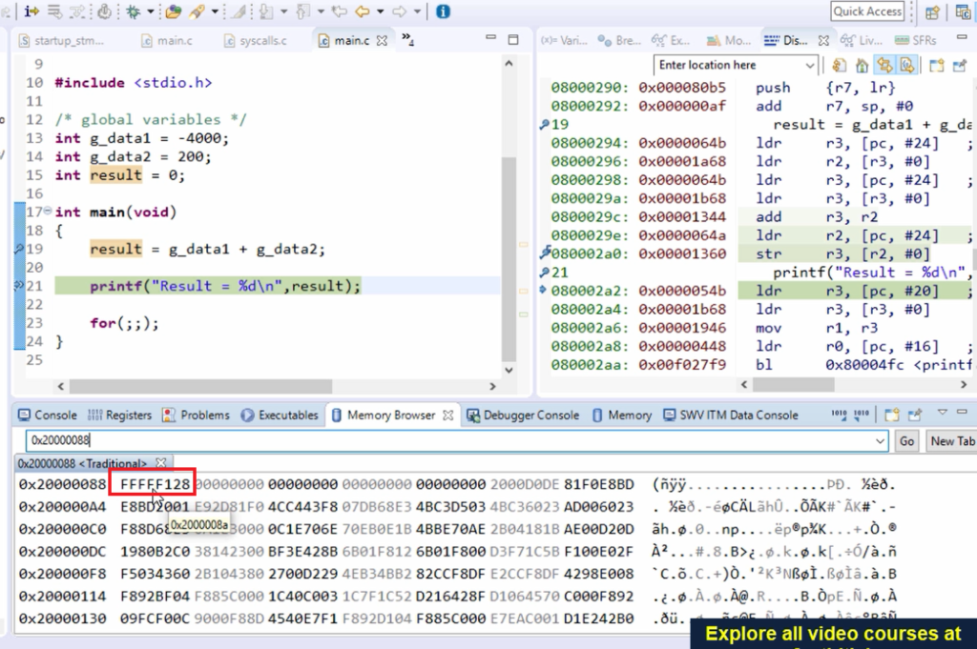Open the Back navigation history dropdown

click(380, 11)
